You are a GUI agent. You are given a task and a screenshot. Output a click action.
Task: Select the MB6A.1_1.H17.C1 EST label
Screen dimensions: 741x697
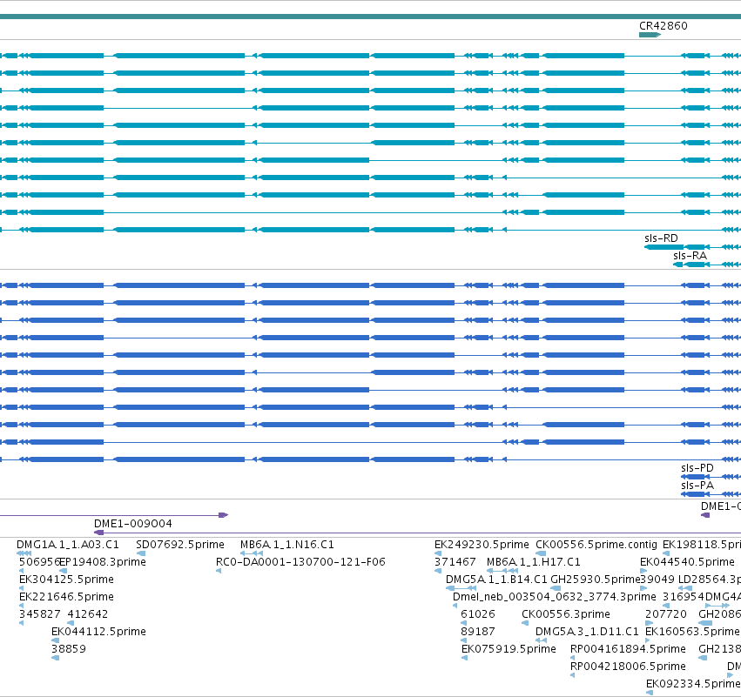click(x=533, y=562)
